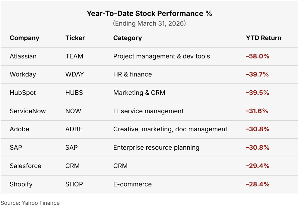The width and height of the screenshot is (298, 209).
Task: Select the HubSpot company name
Action: pos(23,93)
